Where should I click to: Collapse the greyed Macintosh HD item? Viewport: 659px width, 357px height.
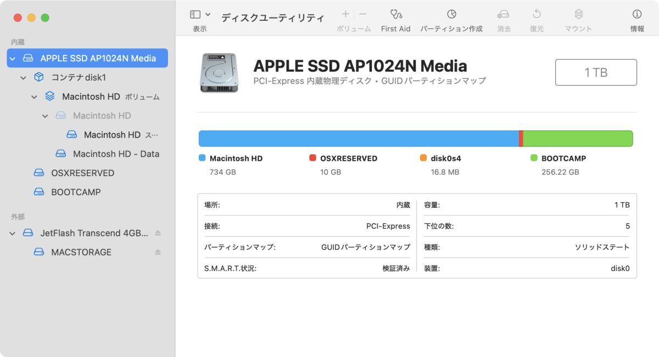[45, 116]
